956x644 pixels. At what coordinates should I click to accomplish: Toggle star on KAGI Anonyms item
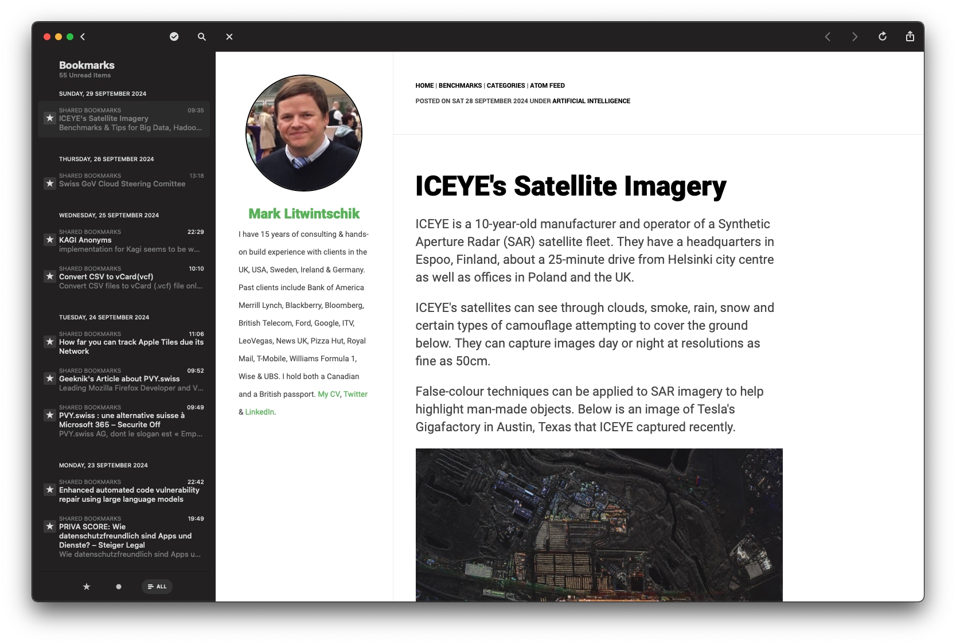click(50, 240)
